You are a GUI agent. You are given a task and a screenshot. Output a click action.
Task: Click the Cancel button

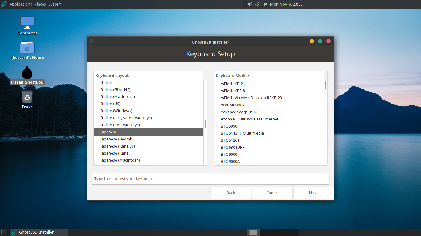(272, 193)
